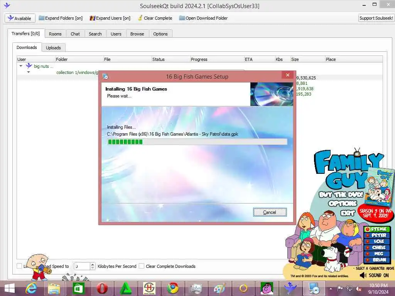
Task: Launch Opera browser from taskbar
Action: 102,288
